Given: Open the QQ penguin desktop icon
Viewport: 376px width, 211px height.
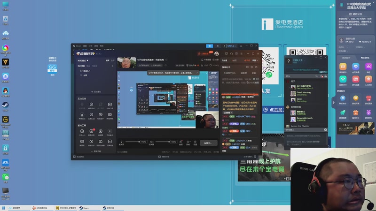Looking at the screenshot, I should (x=5, y=91).
